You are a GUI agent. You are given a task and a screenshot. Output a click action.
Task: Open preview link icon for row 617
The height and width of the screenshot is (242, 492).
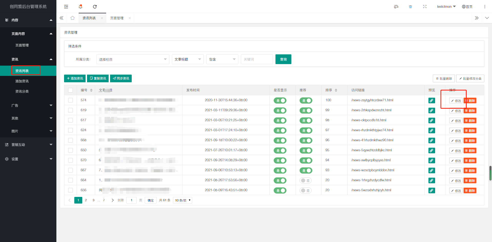(432, 120)
